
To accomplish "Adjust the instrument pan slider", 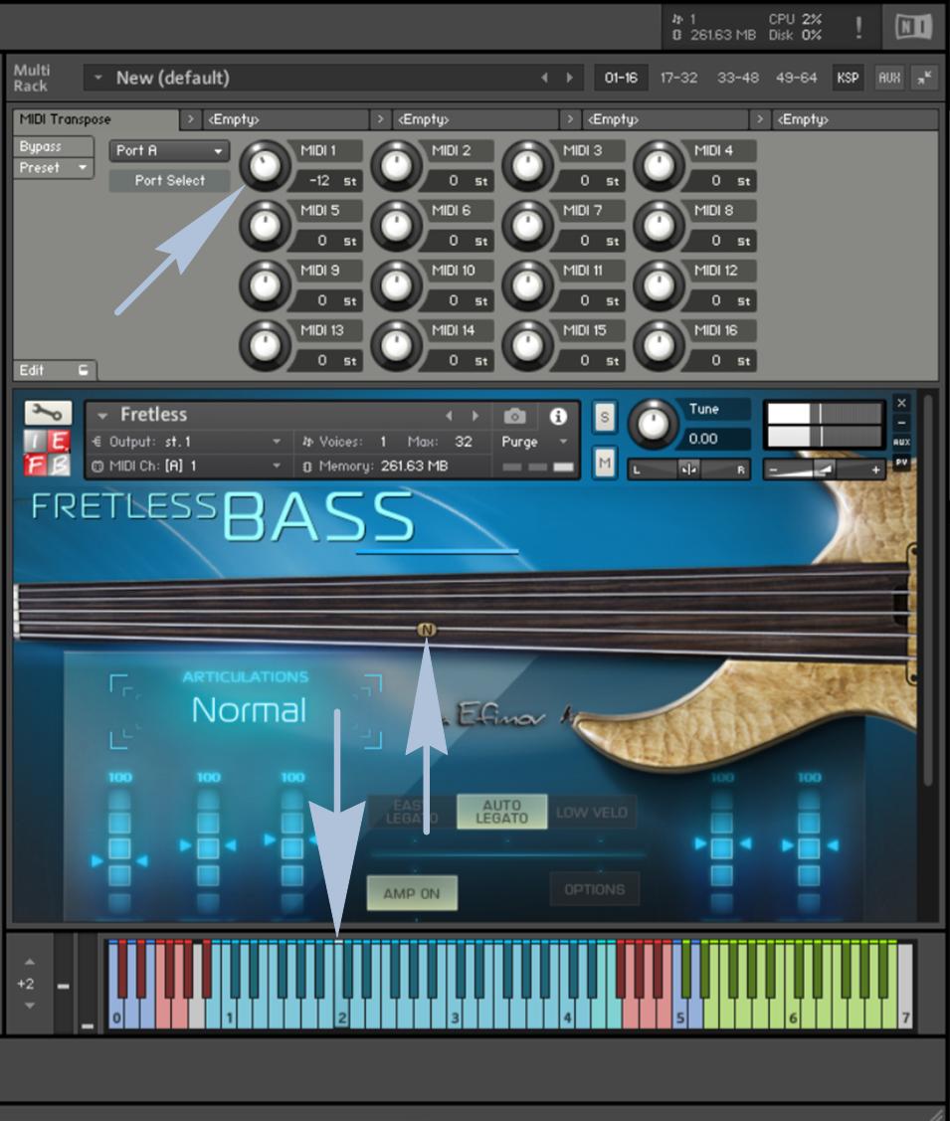I will point(688,469).
